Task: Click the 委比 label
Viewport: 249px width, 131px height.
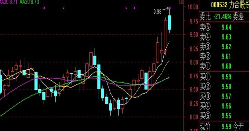Action: coord(205,17)
